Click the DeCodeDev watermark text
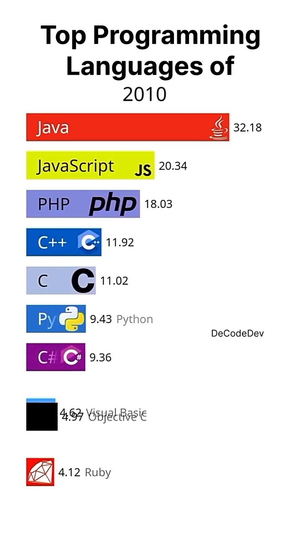Viewport: 301px width, 536px height. [x=237, y=333]
